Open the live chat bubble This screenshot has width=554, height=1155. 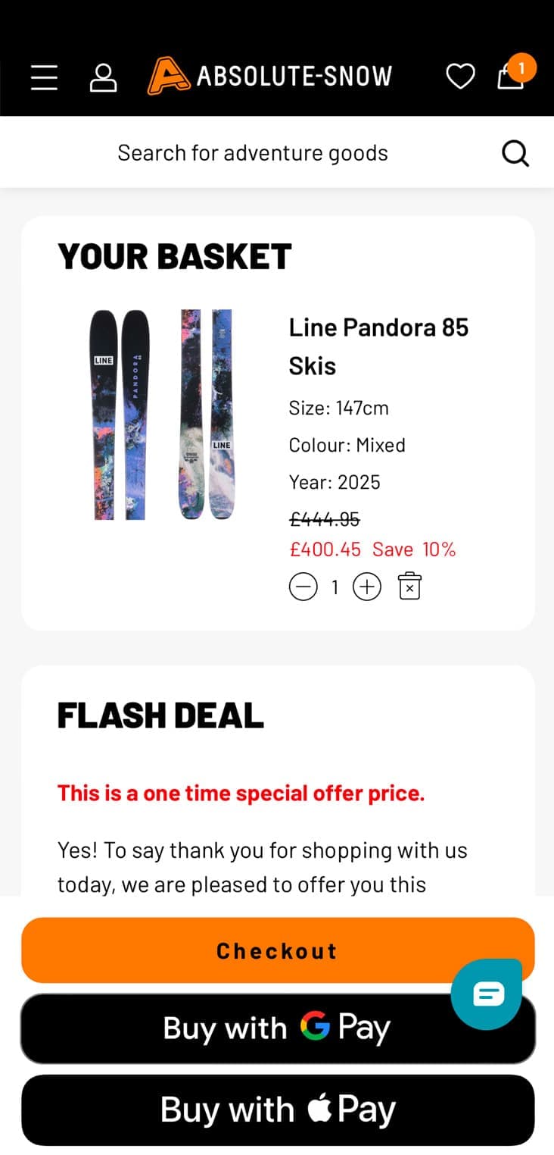tap(487, 994)
